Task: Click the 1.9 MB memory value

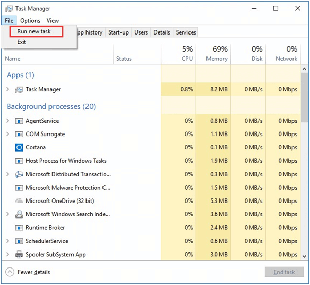Action: [219, 161]
